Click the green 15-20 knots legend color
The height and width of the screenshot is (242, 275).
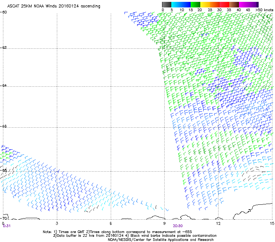[195, 4]
